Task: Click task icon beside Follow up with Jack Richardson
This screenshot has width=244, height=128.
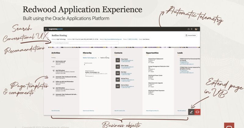Action: point(54,82)
